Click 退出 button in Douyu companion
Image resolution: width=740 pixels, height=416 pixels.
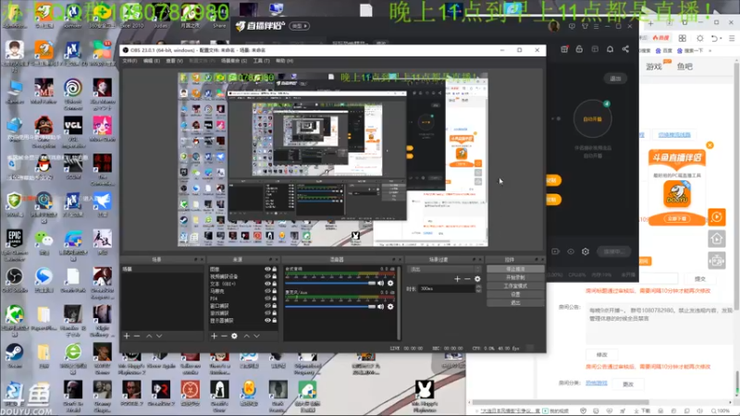[x=615, y=79]
